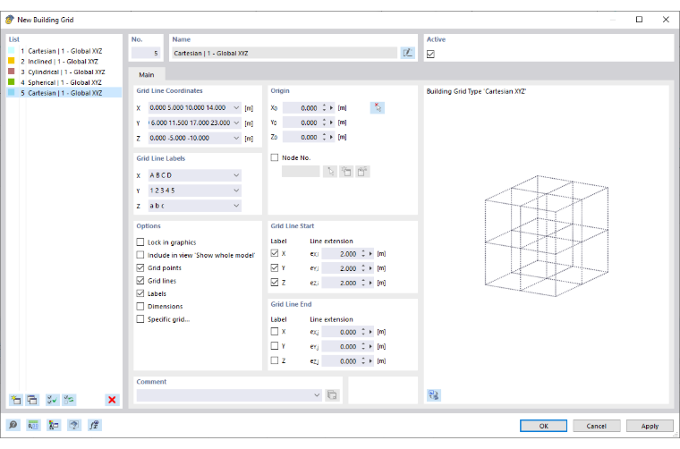
Task: Open Y grid line coordinates dropdown
Action: (236, 123)
